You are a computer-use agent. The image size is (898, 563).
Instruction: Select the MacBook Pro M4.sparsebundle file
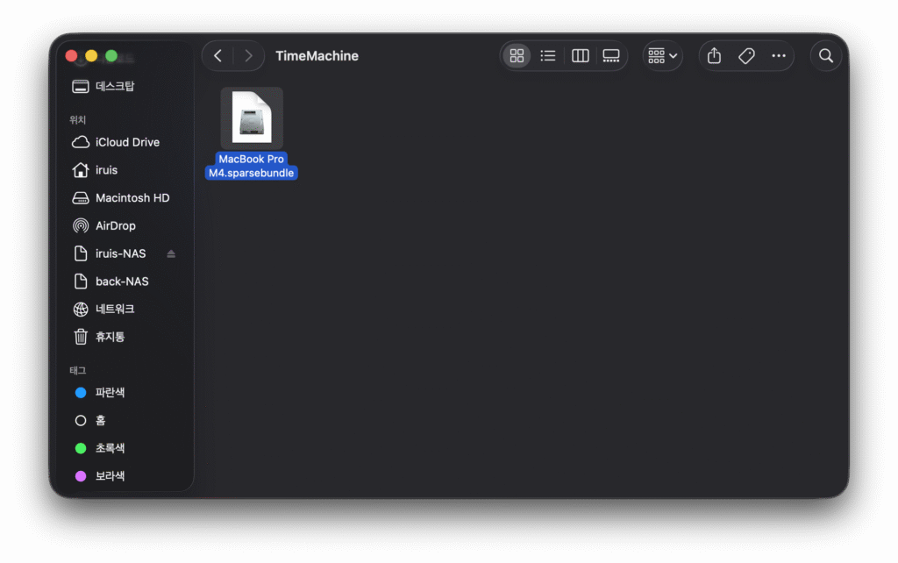(x=252, y=117)
